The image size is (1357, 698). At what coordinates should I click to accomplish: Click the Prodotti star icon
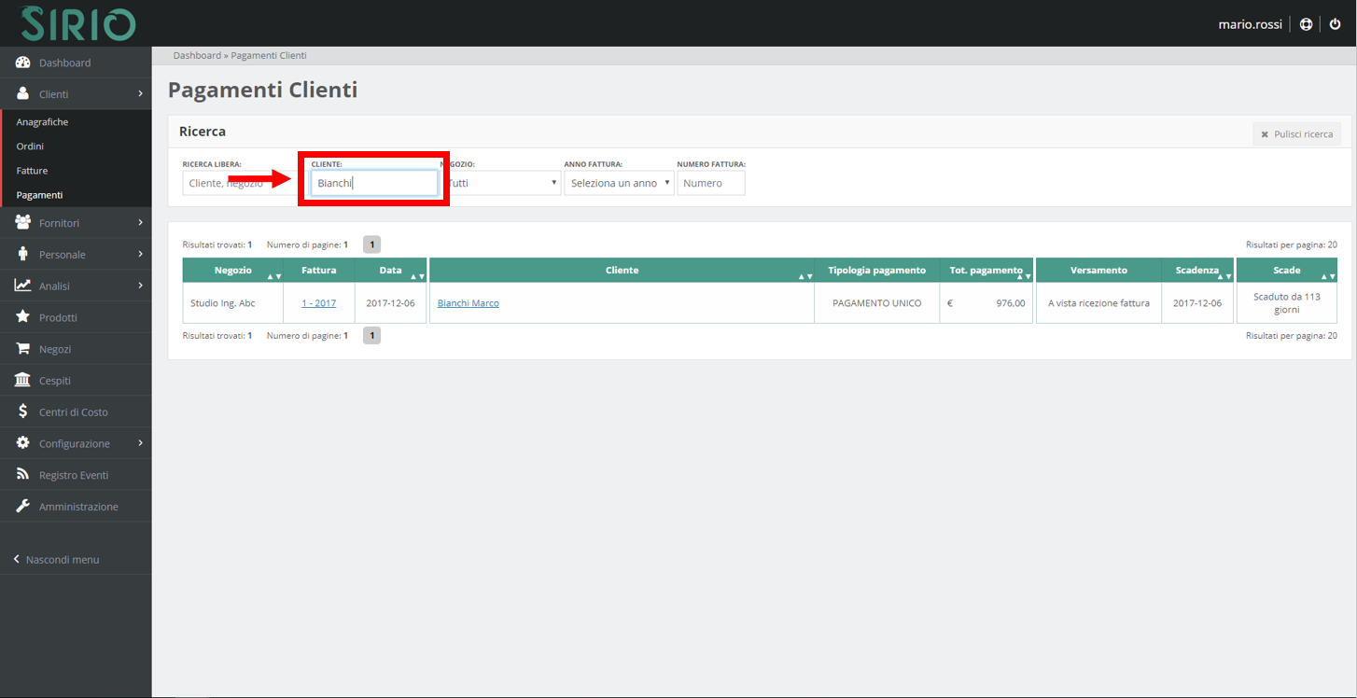(x=23, y=317)
